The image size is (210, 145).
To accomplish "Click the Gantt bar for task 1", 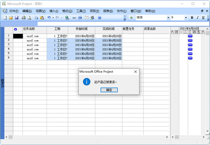I will click(190, 36).
